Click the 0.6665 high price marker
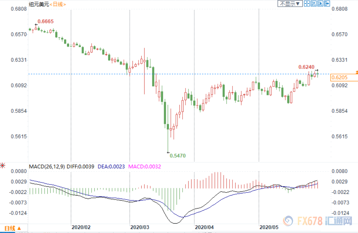 click(45, 21)
